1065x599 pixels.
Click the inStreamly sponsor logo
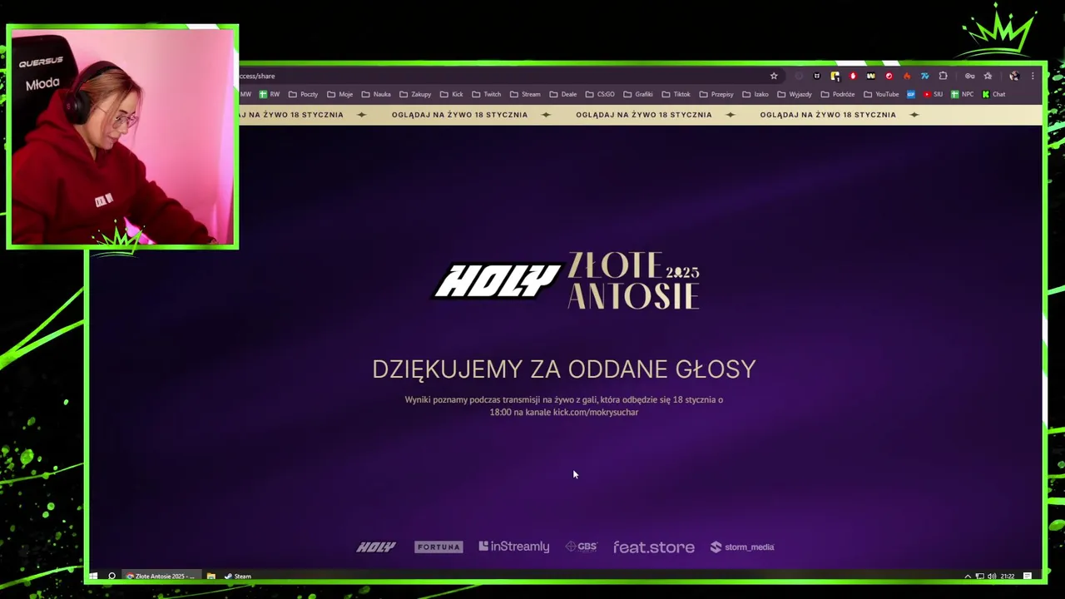514,547
